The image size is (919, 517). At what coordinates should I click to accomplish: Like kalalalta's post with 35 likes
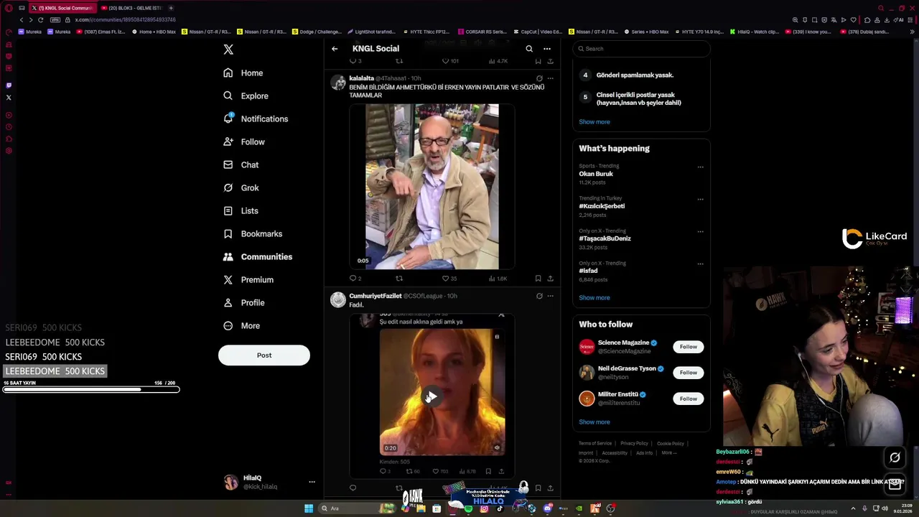click(x=449, y=278)
